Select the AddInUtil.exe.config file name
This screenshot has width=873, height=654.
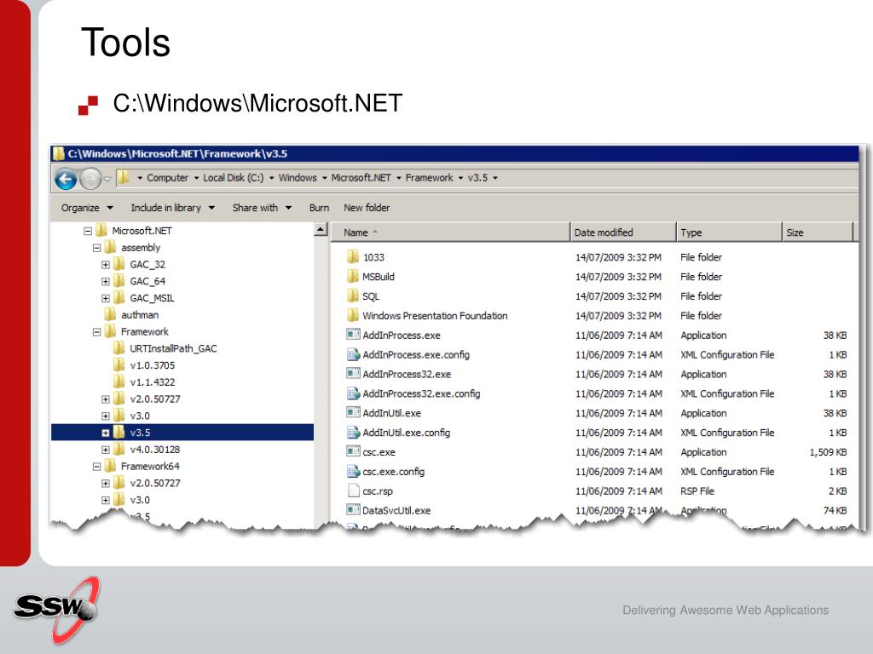[407, 433]
